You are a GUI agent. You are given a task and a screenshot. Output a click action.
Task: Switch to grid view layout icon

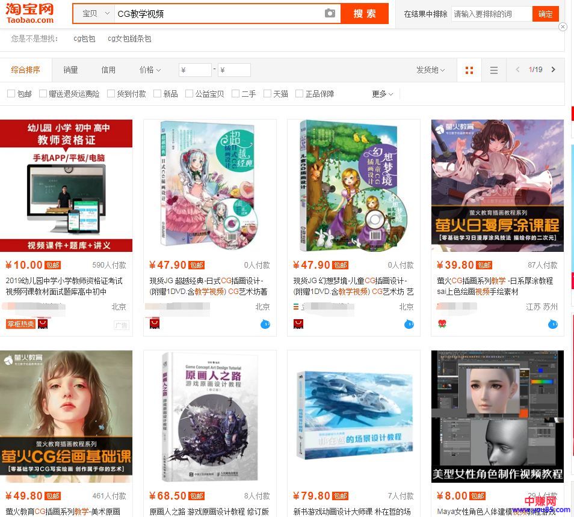(x=469, y=70)
